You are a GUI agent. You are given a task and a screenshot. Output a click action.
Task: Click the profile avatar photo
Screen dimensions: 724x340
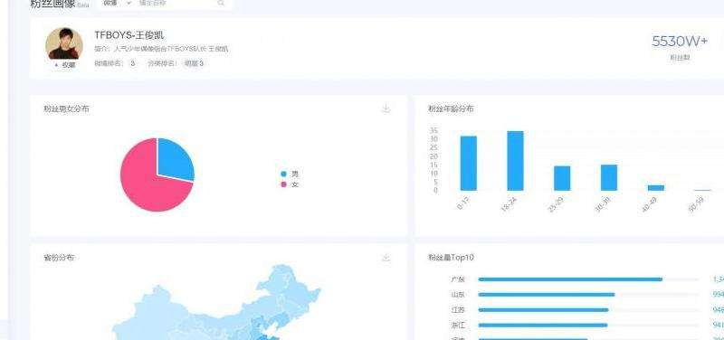pyautogui.click(x=64, y=43)
